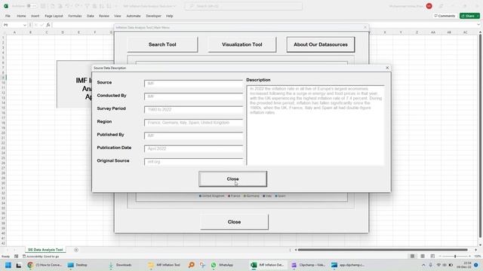Click the column A header in worksheet
483x271 pixels.
pyautogui.click(x=14, y=32)
